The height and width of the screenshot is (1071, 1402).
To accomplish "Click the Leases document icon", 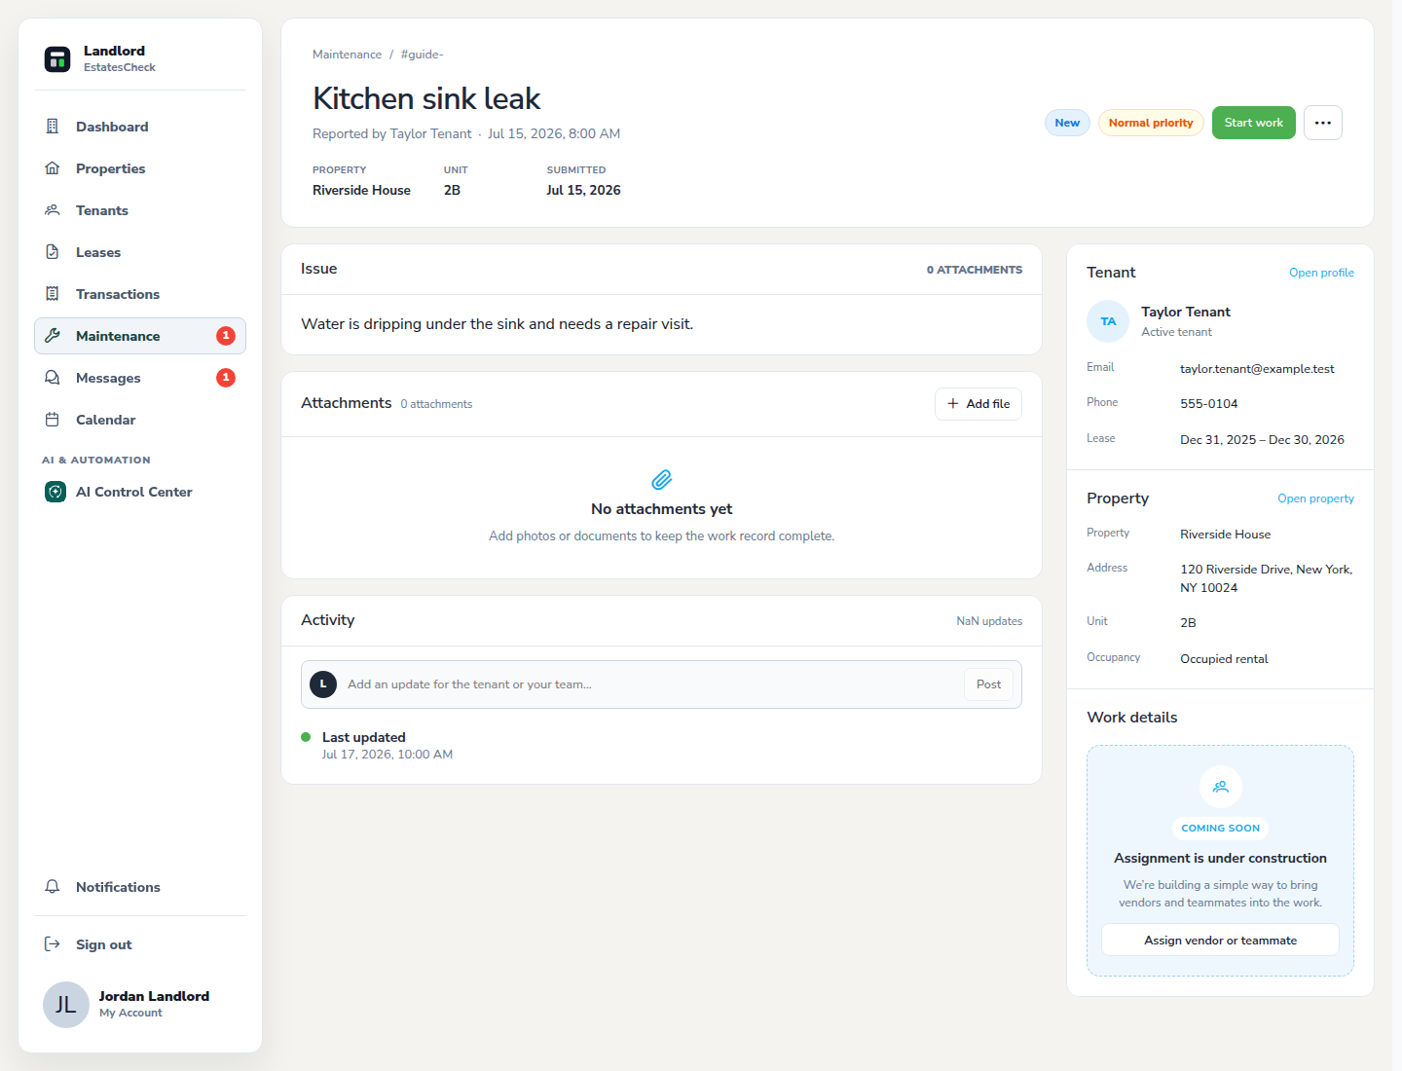I will click(53, 252).
